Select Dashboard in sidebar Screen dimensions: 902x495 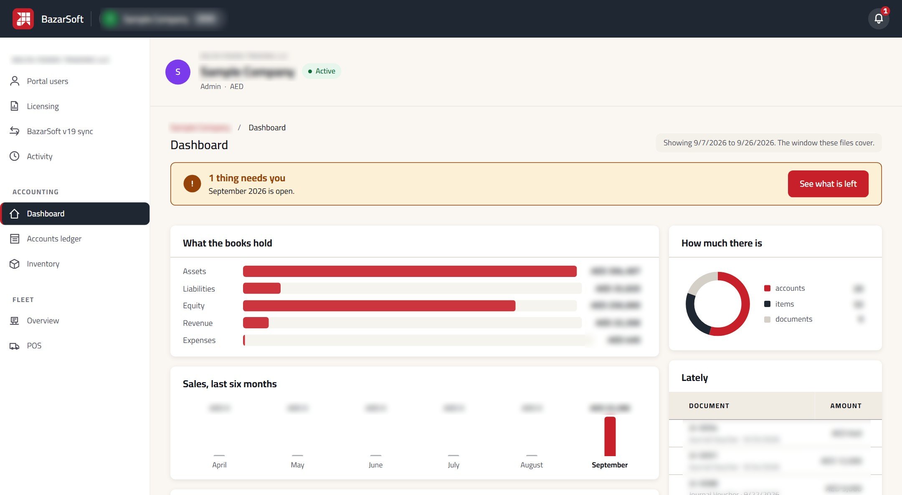pos(75,214)
